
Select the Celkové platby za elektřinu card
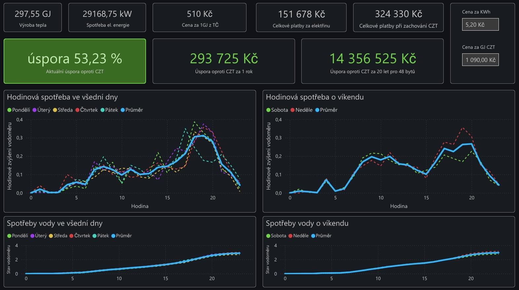click(301, 18)
